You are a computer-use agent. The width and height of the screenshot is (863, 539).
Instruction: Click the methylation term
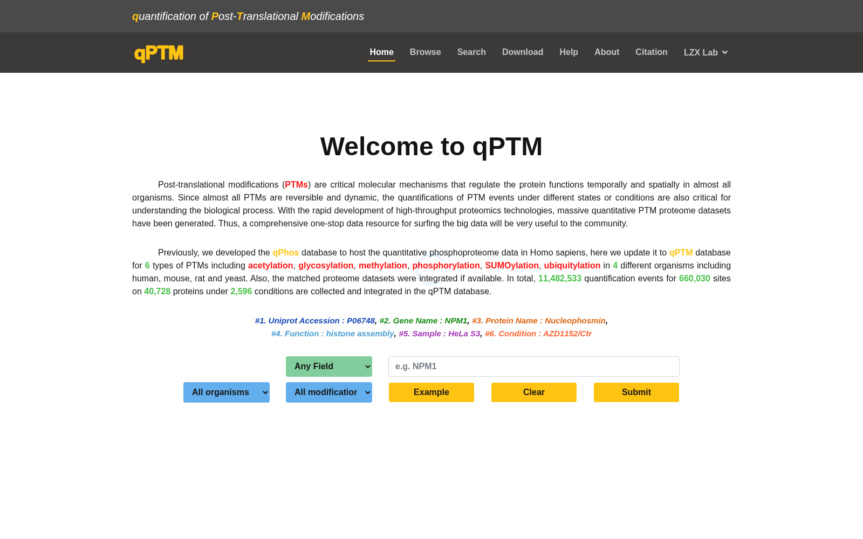tap(383, 266)
